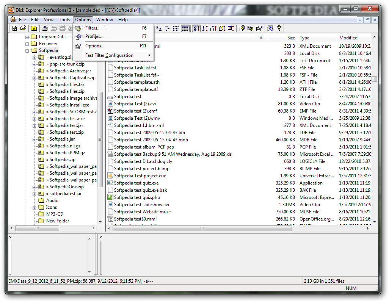Open the Edit menu
This screenshot has width=389, height=302.
tap(35, 20)
